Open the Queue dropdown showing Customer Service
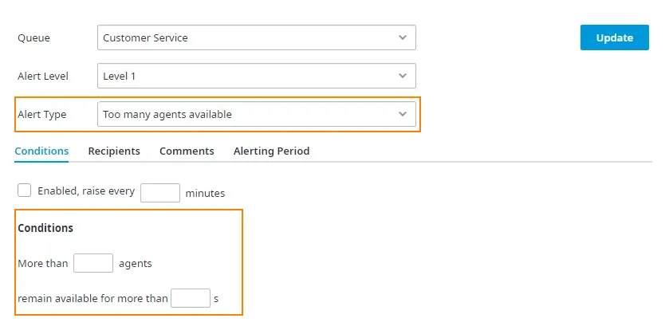The width and height of the screenshot is (669, 330). [x=257, y=37]
